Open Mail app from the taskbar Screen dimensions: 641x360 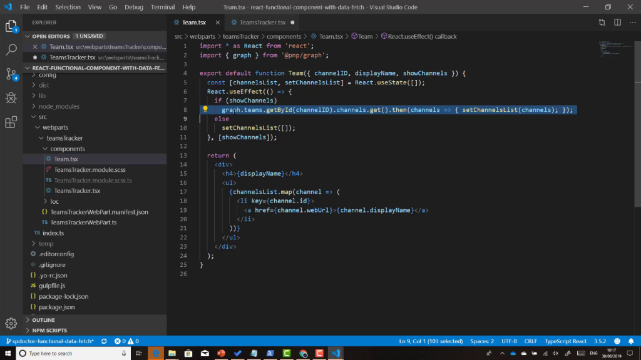205,353
